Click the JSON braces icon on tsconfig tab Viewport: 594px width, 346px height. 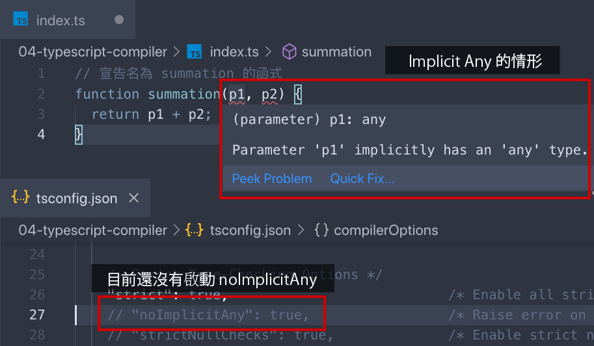coord(20,197)
